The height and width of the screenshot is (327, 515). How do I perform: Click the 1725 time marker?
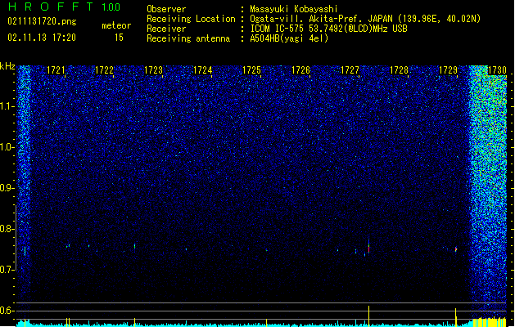251,70
